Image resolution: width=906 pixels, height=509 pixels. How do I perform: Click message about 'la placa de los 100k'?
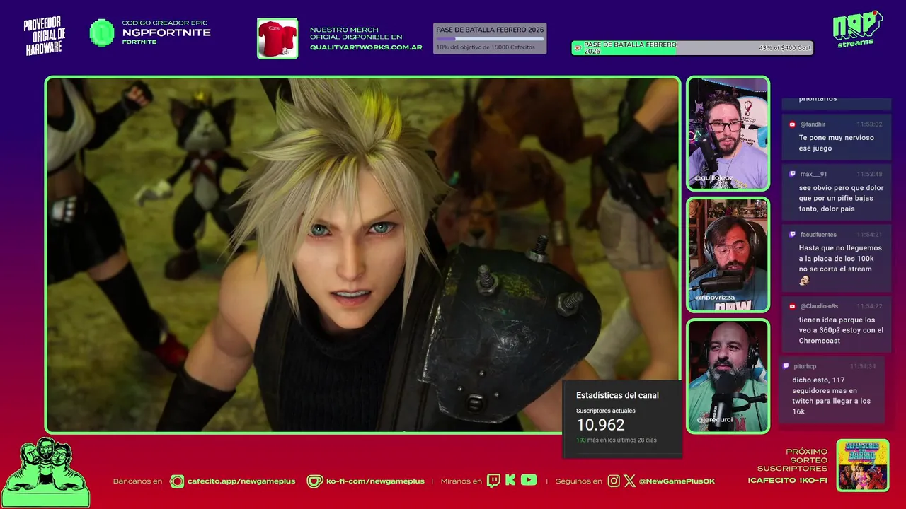[840, 264]
